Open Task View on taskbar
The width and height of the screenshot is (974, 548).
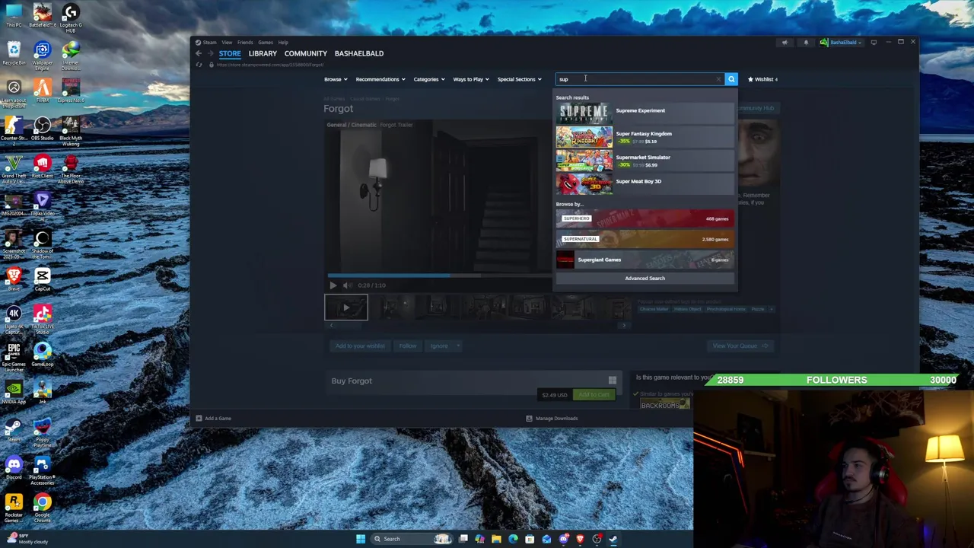pos(463,539)
